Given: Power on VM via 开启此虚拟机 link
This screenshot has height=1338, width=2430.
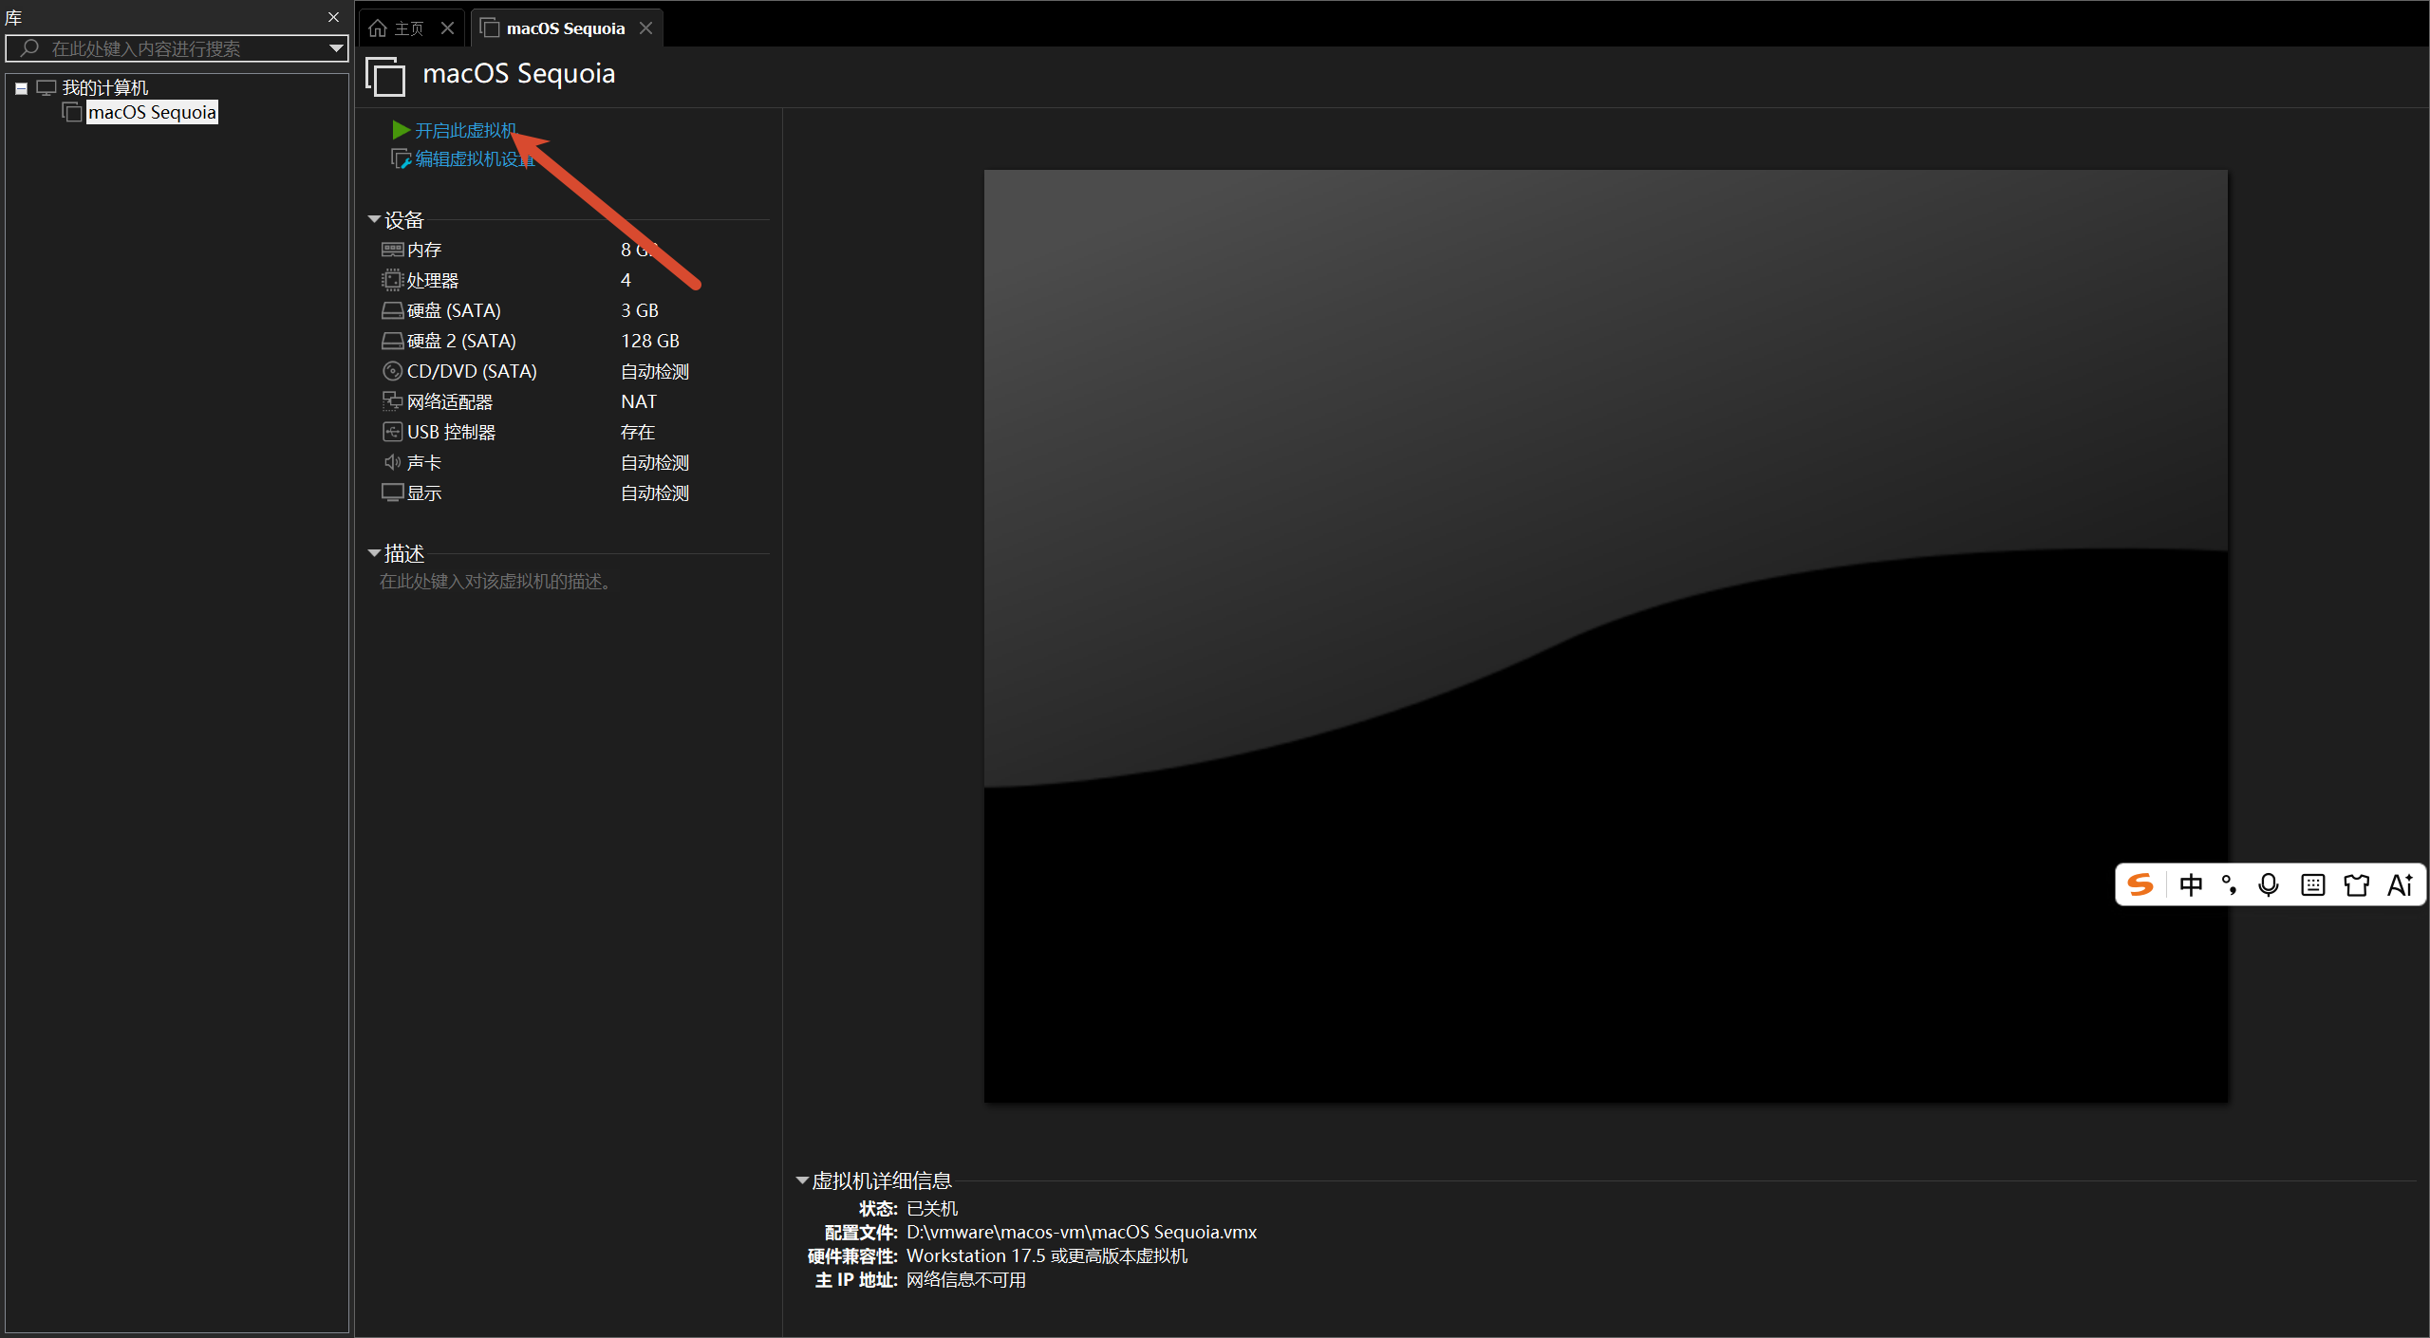Looking at the screenshot, I should click(466, 130).
